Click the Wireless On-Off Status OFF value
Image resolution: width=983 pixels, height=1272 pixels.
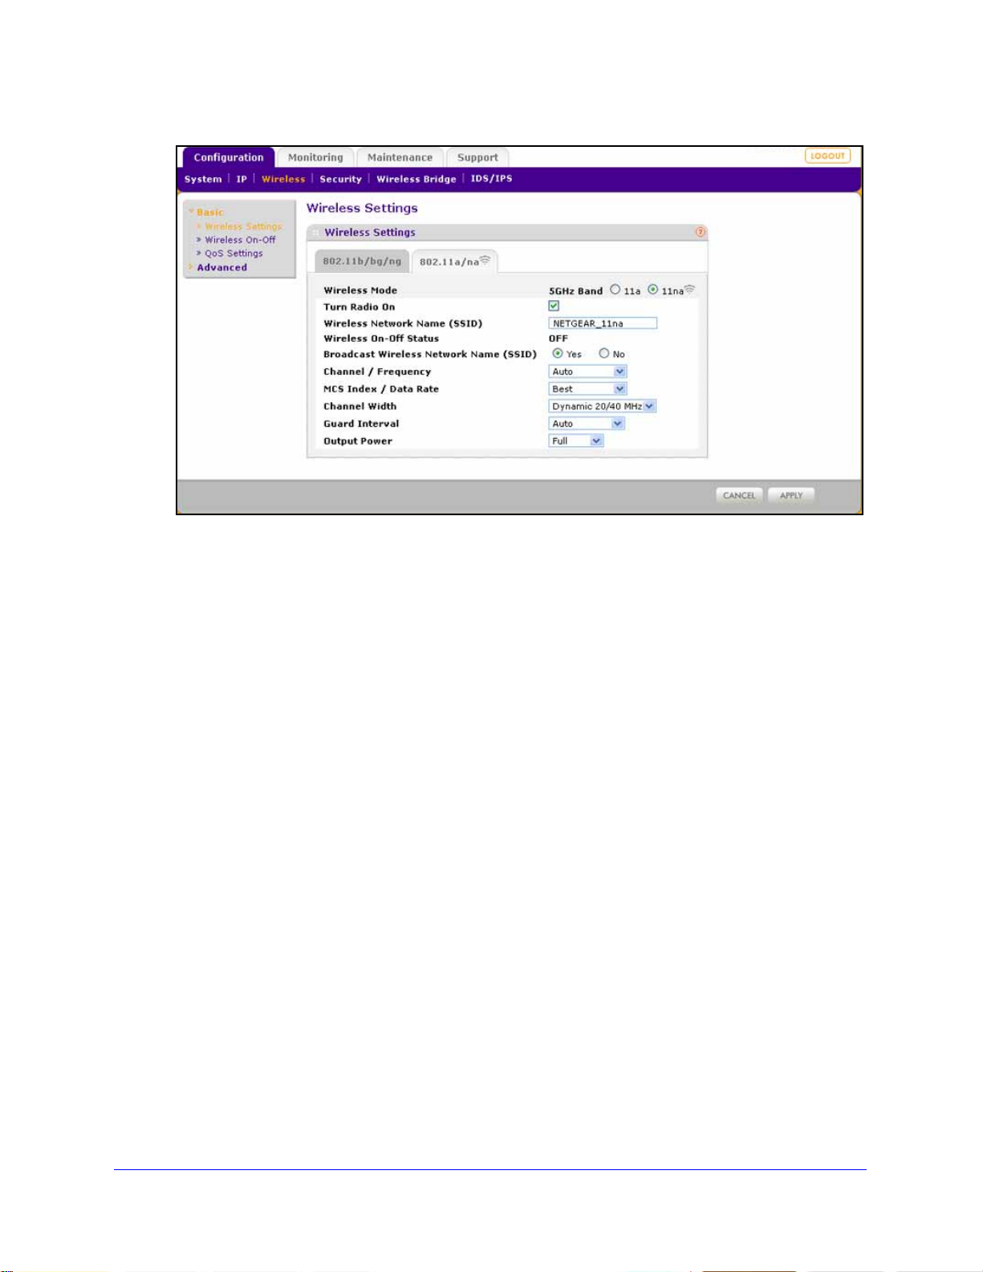point(559,339)
